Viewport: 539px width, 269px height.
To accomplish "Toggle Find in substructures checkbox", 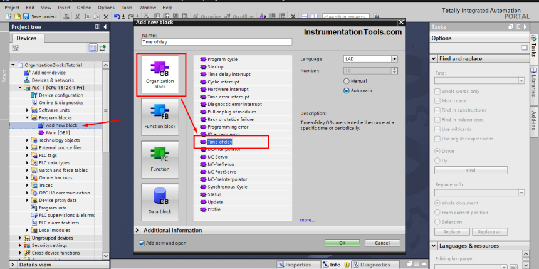I will point(437,110).
